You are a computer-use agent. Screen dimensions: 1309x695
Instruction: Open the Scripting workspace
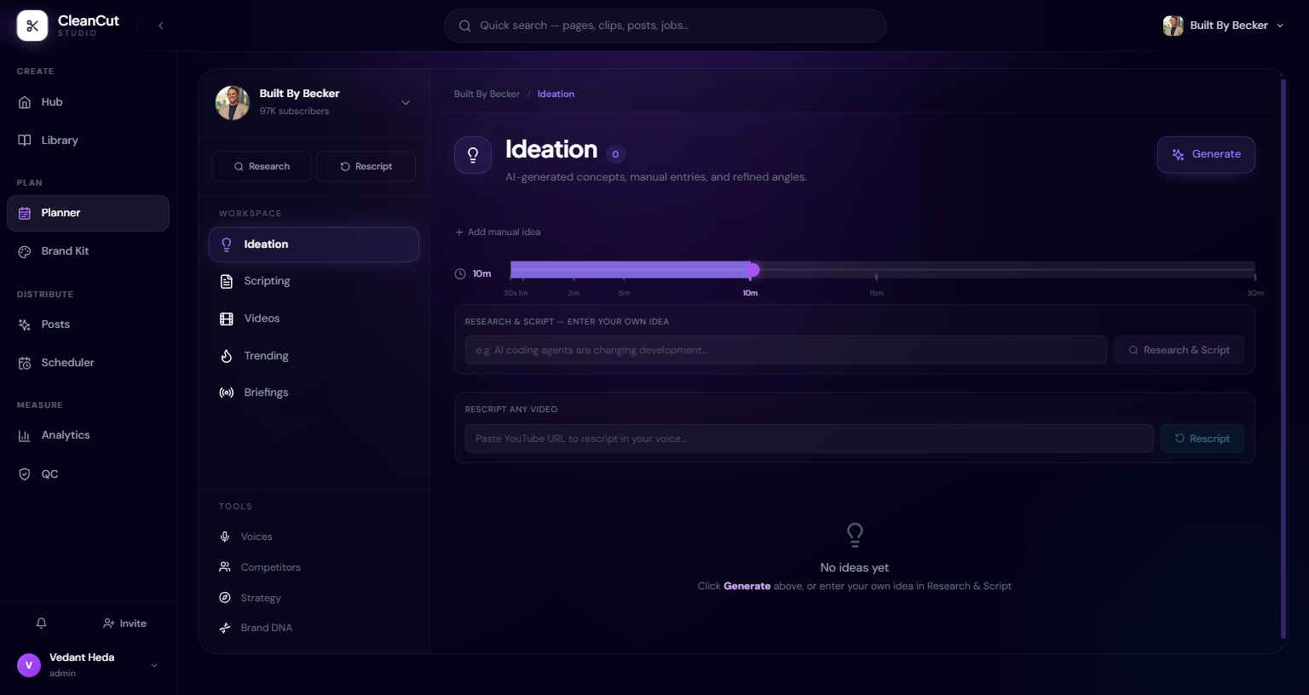pos(314,281)
